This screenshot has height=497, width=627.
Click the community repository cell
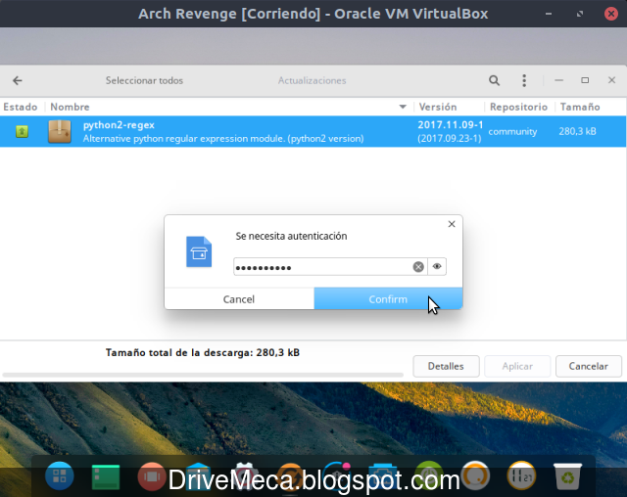pyautogui.click(x=512, y=131)
